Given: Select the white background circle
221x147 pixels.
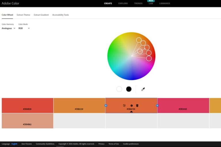Looking at the screenshot, I should tap(119, 89).
